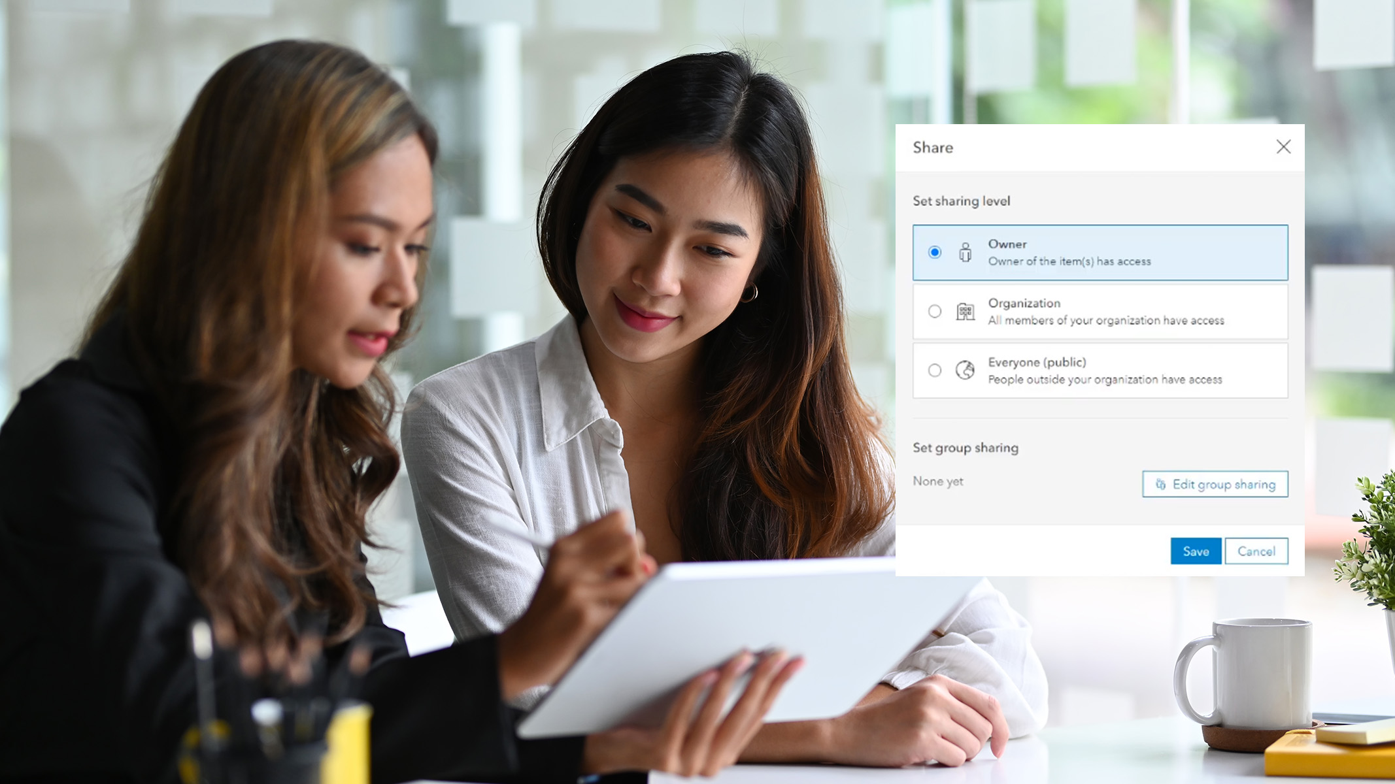Select the Organization radio button
The width and height of the screenshot is (1395, 784).
(935, 312)
